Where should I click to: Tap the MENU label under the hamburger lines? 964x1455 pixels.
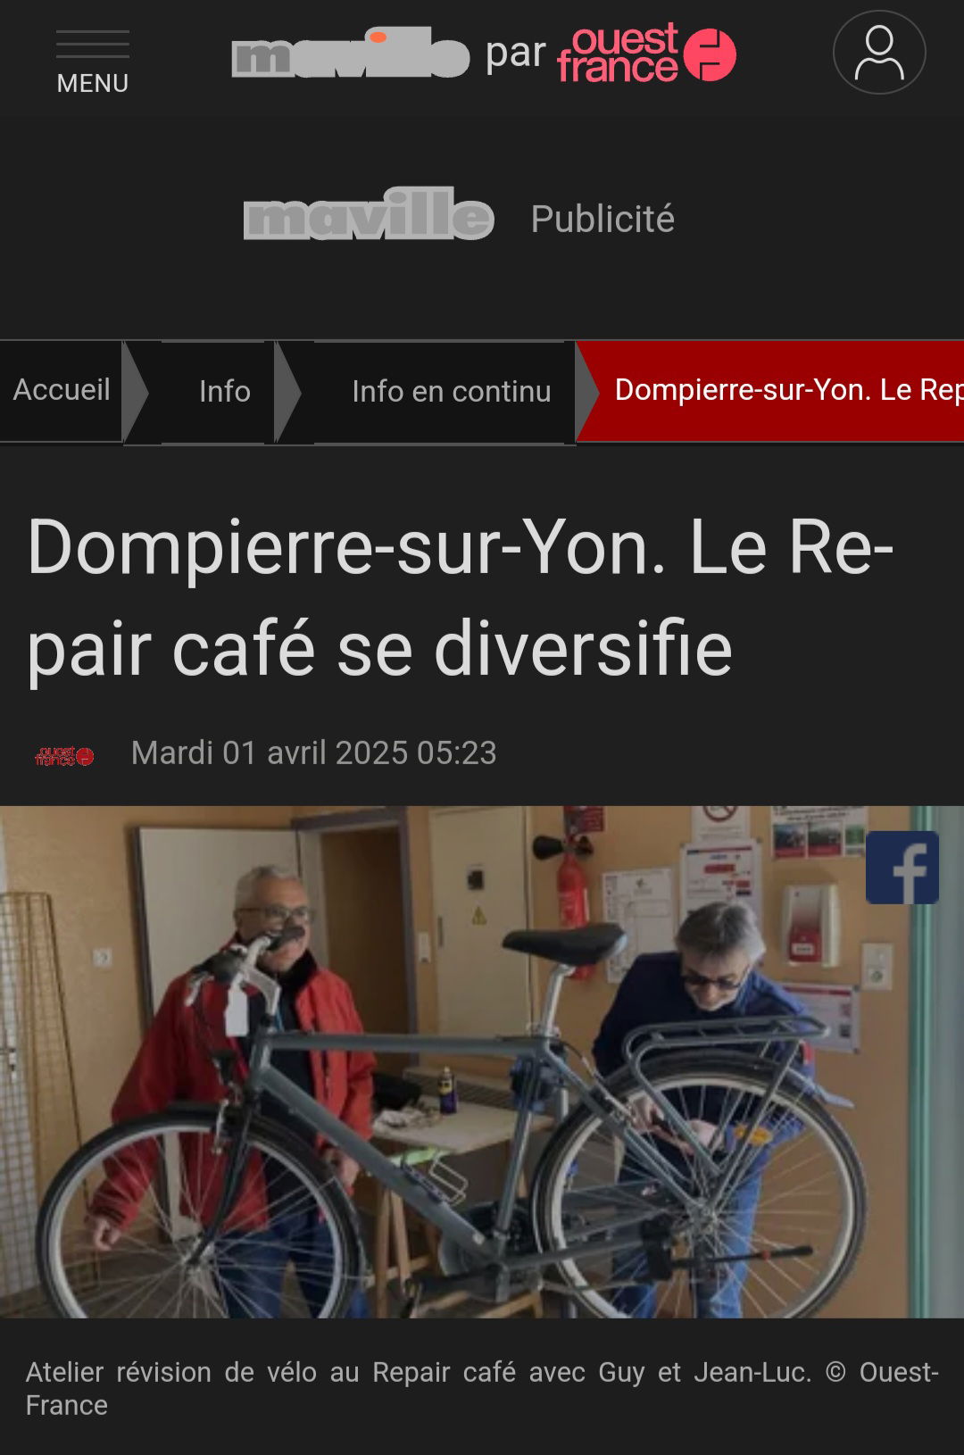(93, 83)
